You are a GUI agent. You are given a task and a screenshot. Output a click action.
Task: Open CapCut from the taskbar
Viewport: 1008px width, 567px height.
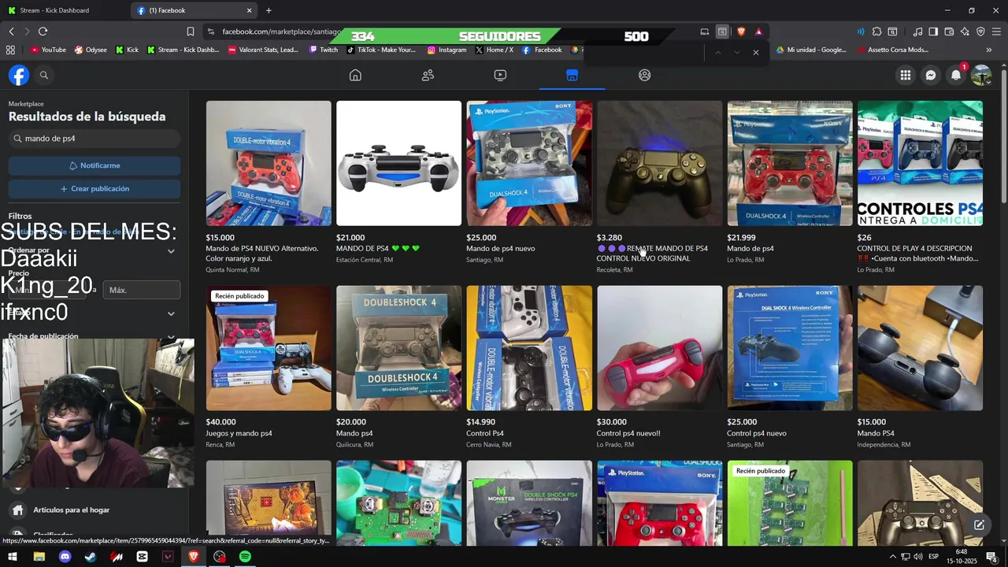(142, 557)
